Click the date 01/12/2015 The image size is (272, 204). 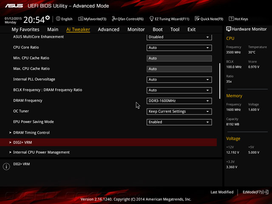[13, 18]
